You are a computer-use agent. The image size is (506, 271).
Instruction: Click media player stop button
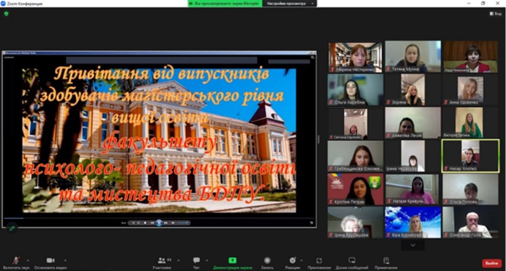point(145,222)
